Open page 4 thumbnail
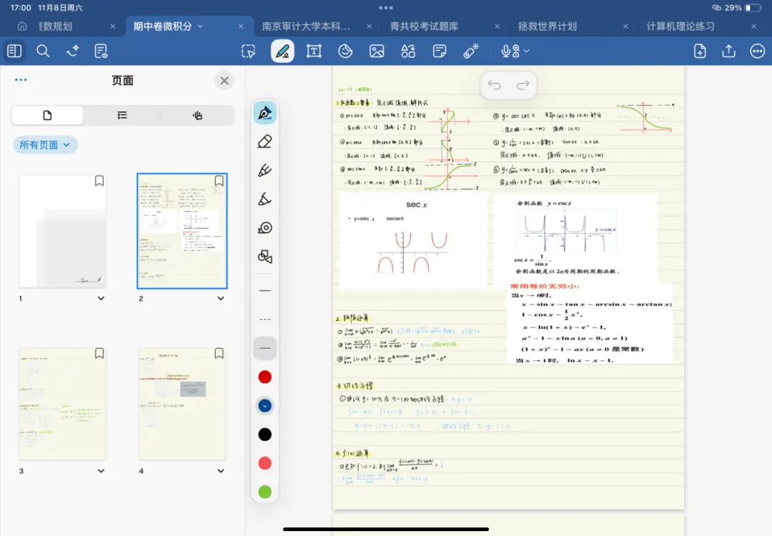 click(x=182, y=404)
